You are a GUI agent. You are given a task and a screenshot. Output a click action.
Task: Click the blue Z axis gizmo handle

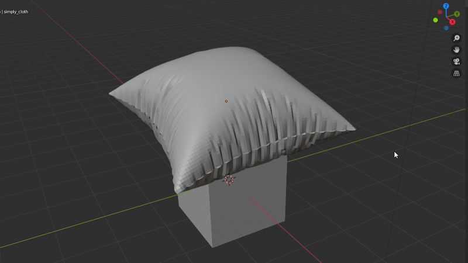coord(446,6)
